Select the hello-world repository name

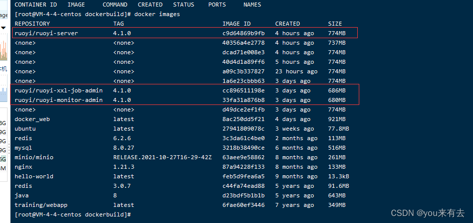tap(34, 176)
